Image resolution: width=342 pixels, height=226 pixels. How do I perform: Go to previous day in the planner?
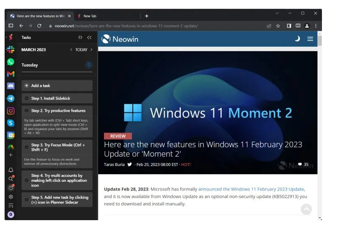[x=71, y=50]
